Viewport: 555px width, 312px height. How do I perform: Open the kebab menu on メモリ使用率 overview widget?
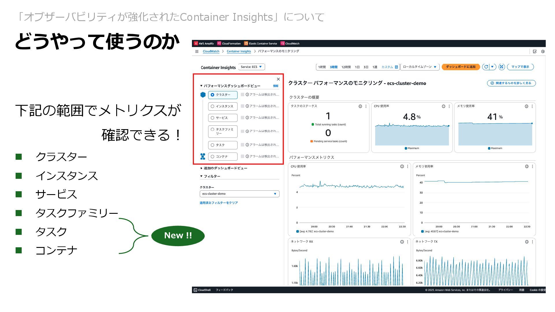click(x=532, y=106)
